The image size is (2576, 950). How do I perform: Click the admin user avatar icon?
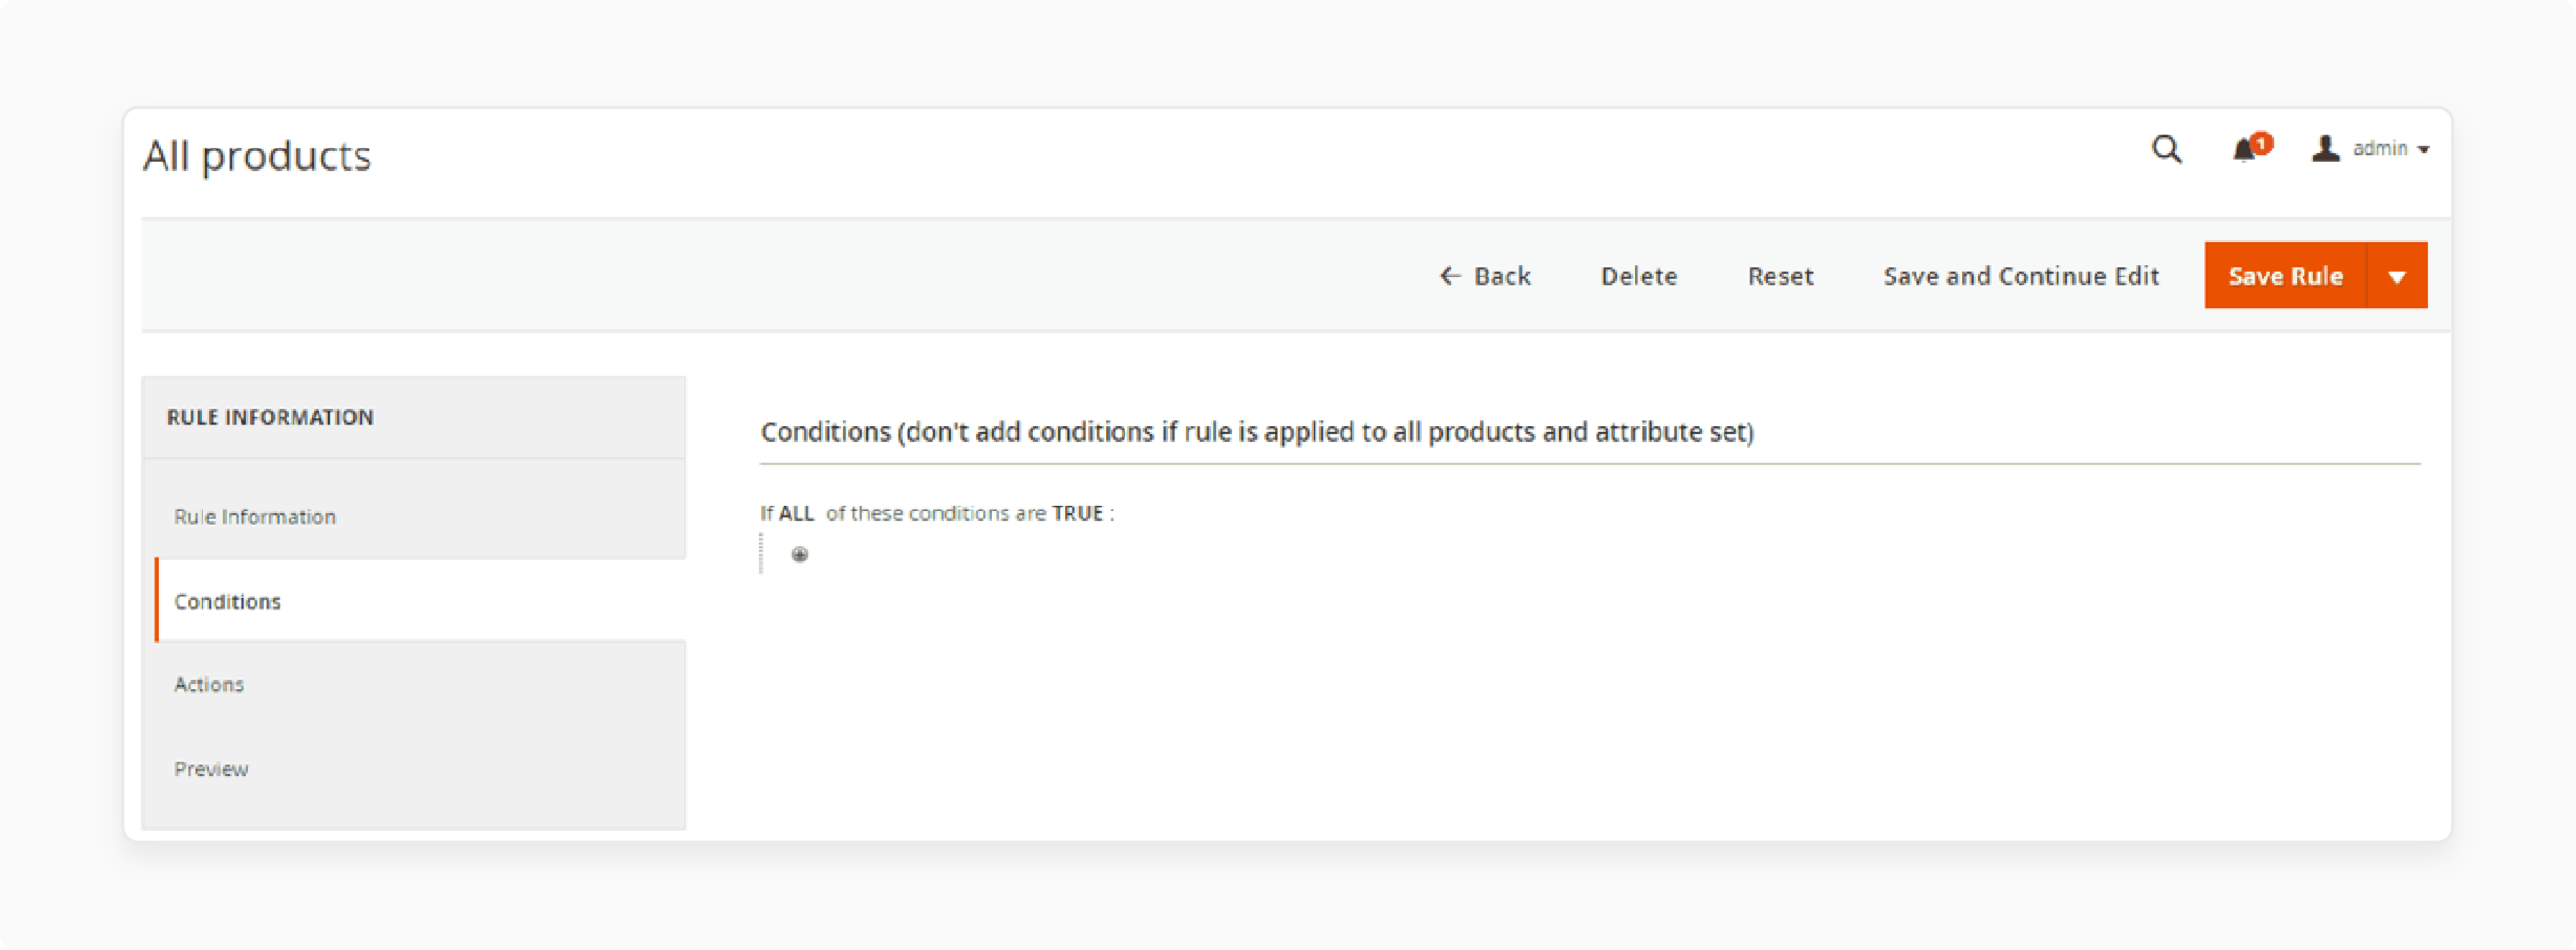pyautogui.click(x=2325, y=149)
